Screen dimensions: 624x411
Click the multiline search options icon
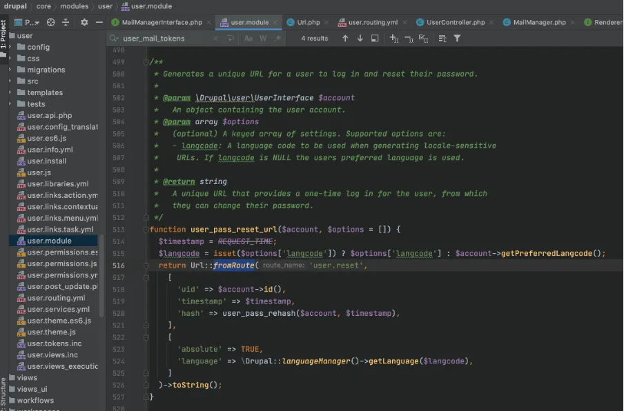click(442, 39)
